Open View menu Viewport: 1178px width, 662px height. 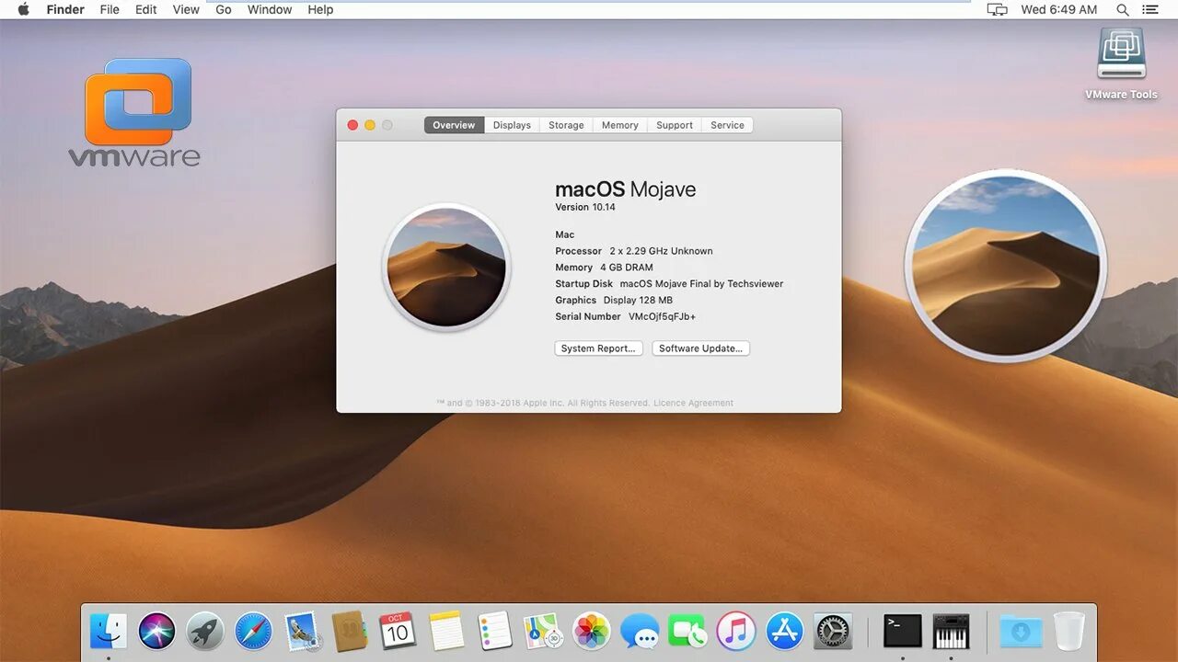pyautogui.click(x=186, y=9)
